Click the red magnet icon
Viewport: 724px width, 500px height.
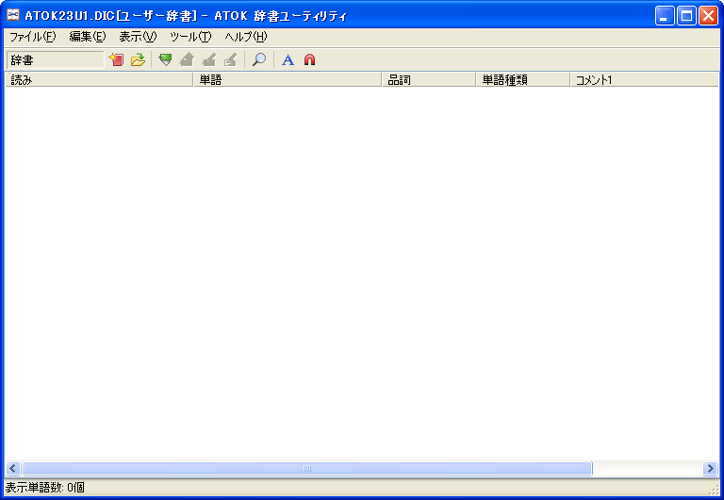tap(309, 59)
